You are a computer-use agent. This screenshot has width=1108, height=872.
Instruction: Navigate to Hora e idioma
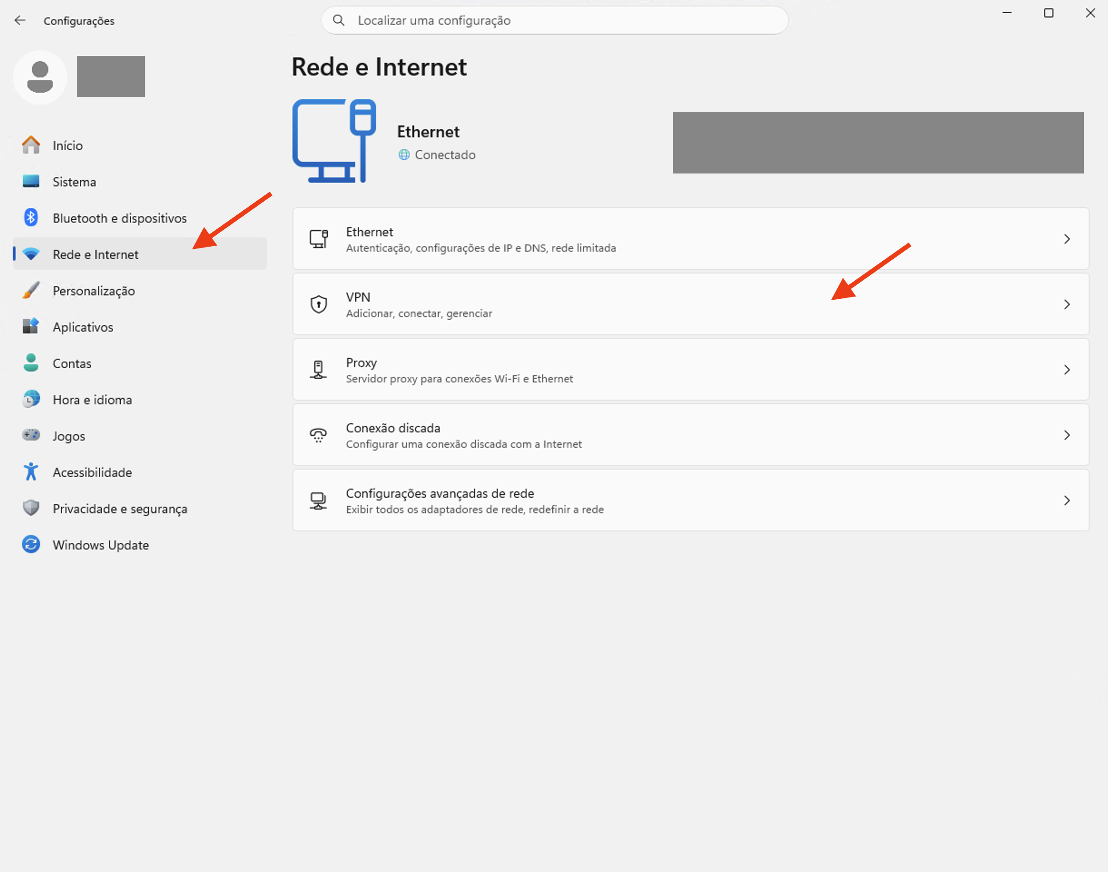[x=140, y=399]
